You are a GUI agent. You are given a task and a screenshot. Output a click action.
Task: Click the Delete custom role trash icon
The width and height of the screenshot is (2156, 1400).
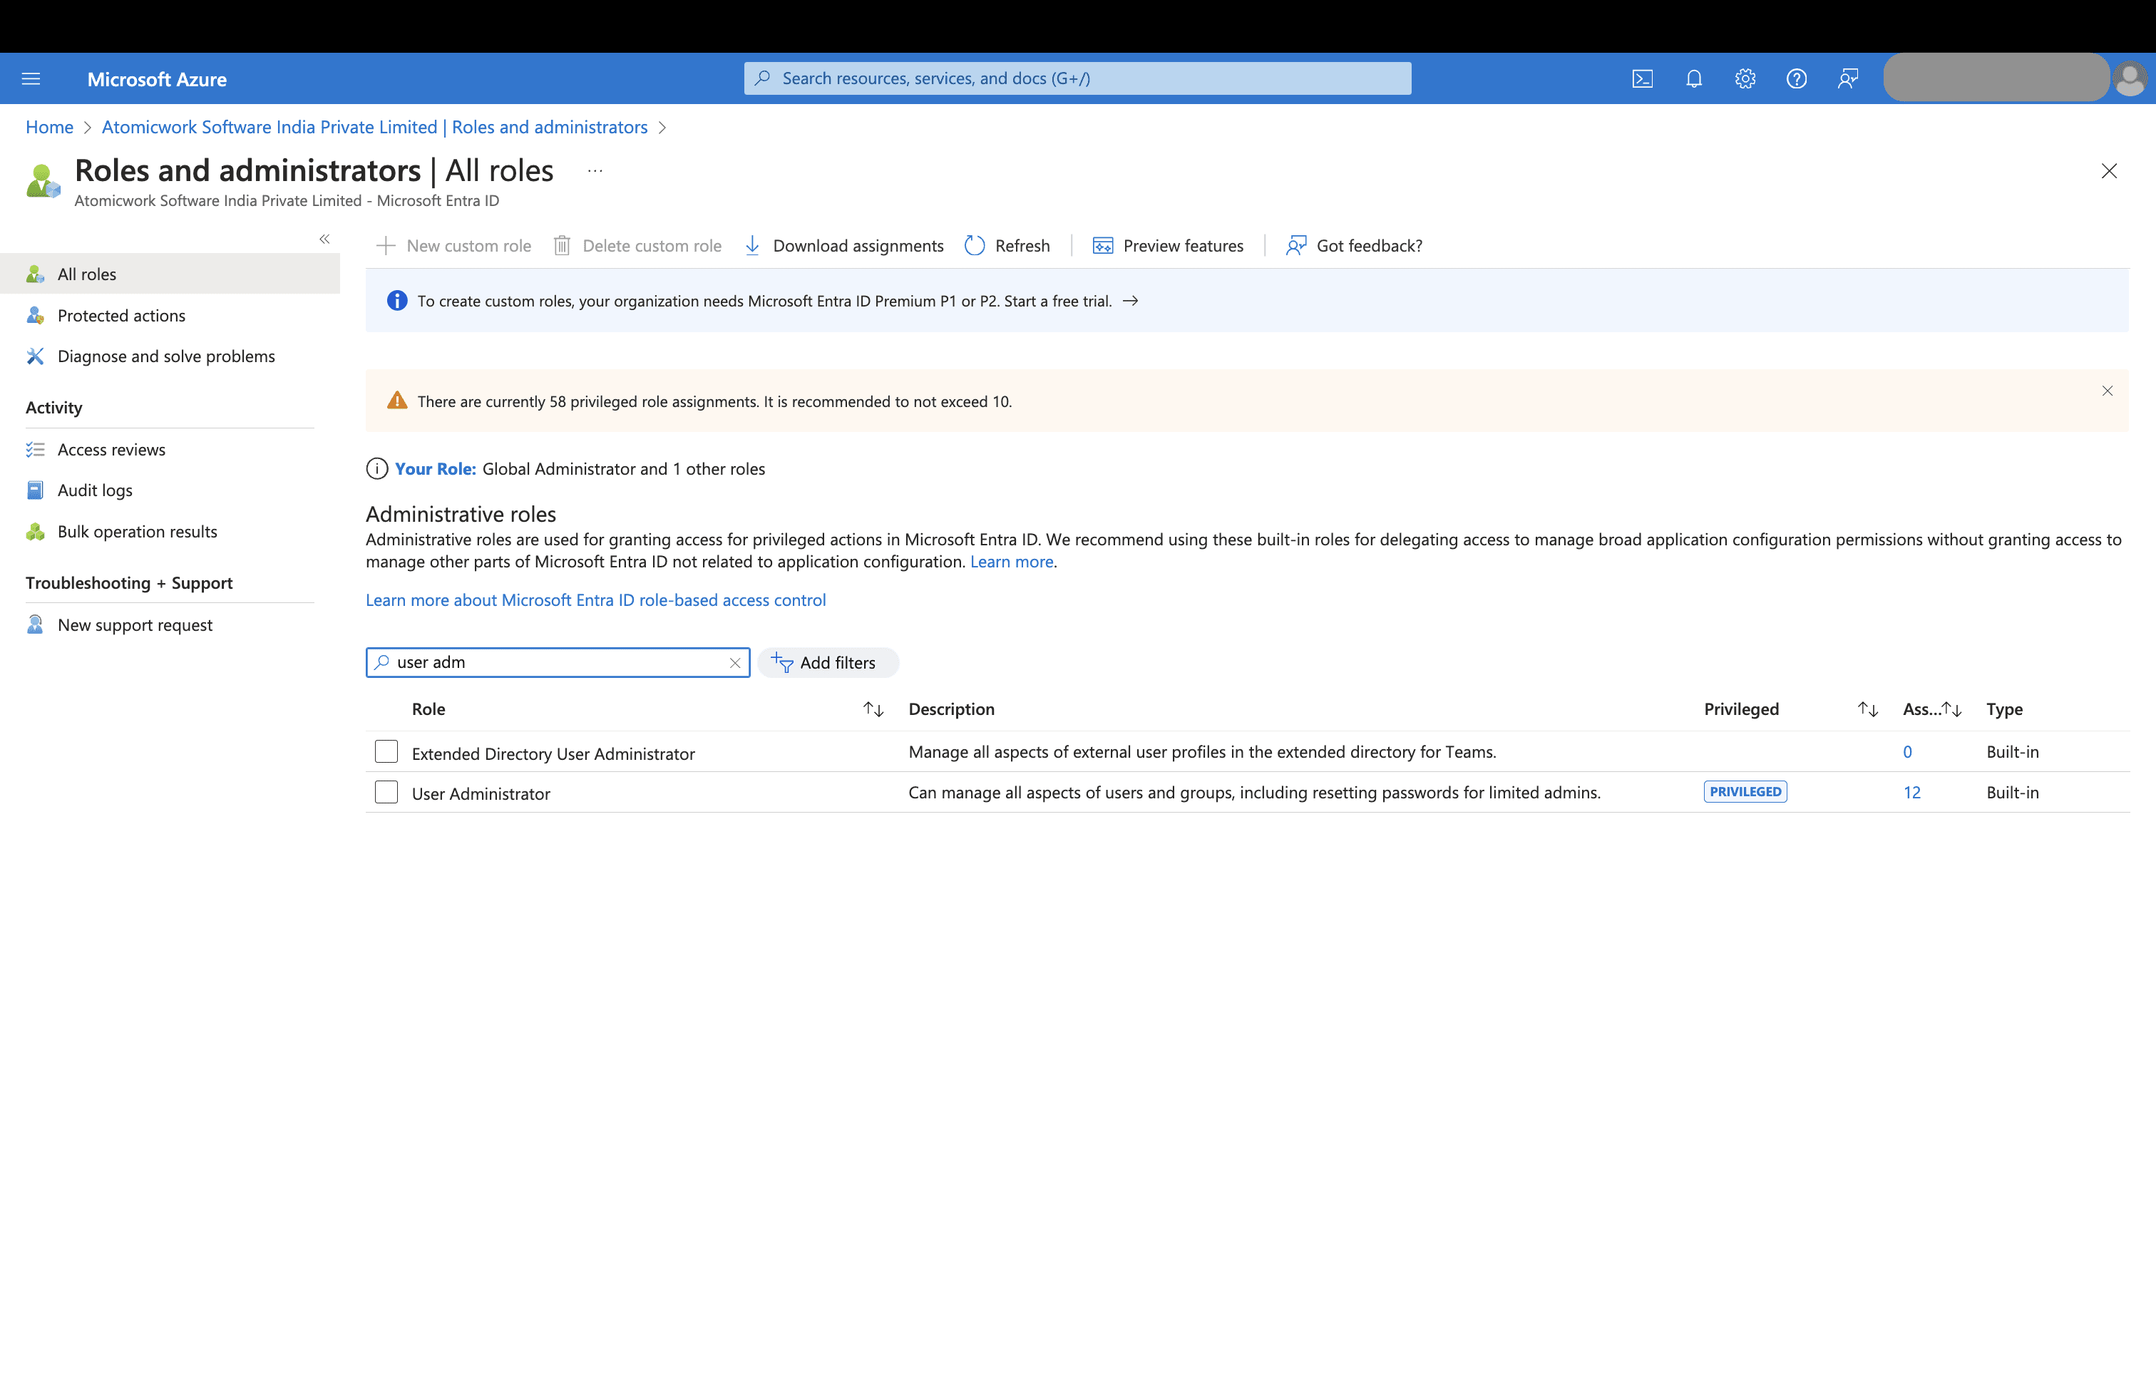point(562,245)
